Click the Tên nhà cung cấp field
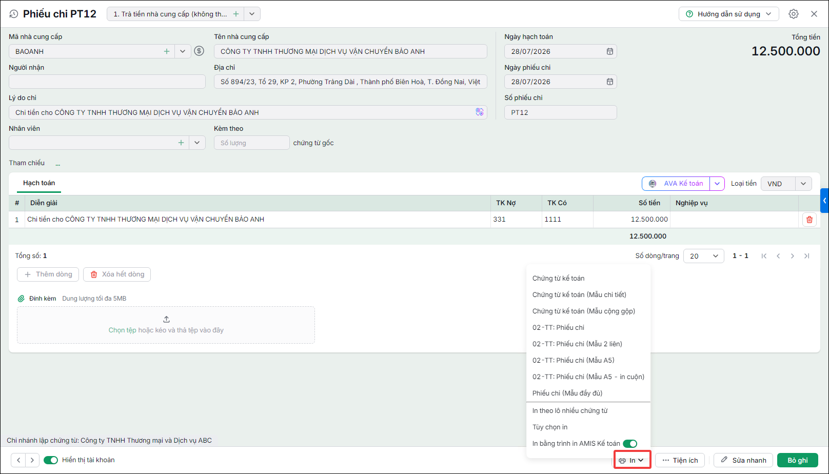 350,51
